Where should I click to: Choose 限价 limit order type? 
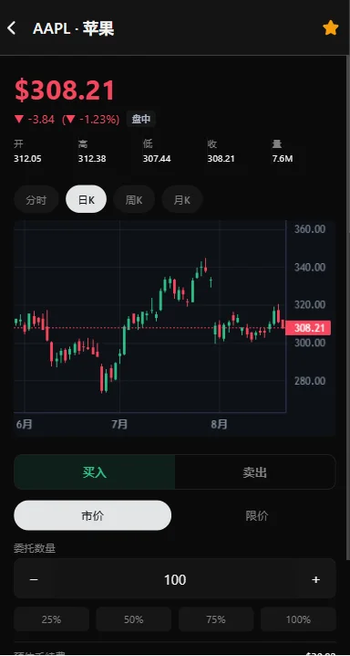(257, 515)
